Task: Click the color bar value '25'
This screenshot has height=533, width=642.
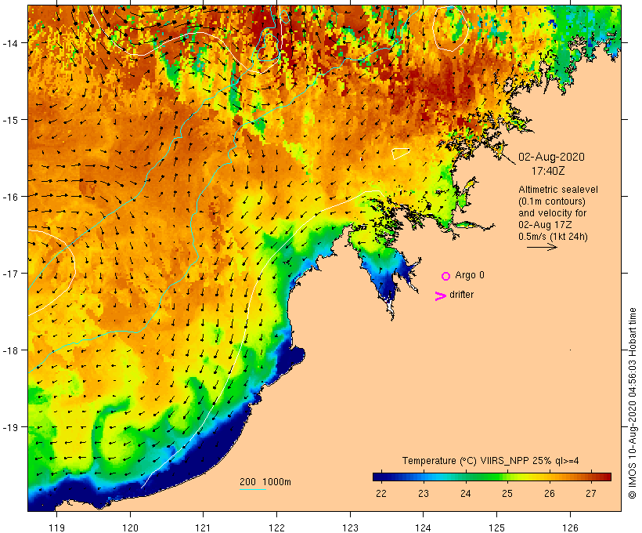Action: [x=507, y=493]
